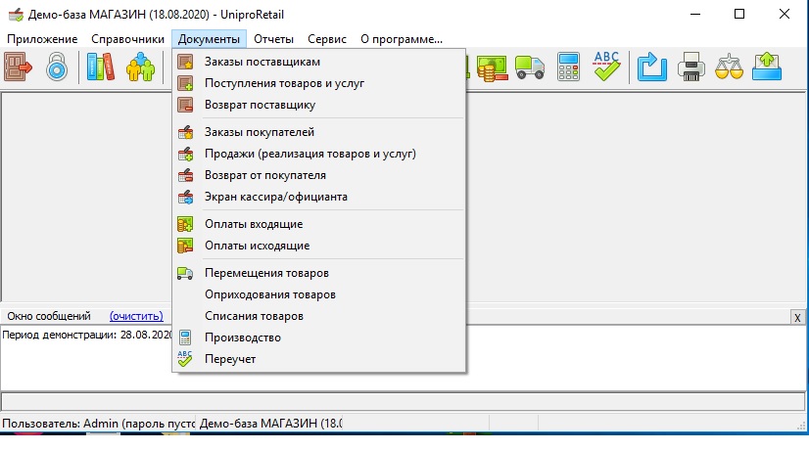Launch Экран кассира/официанта

click(319, 198)
